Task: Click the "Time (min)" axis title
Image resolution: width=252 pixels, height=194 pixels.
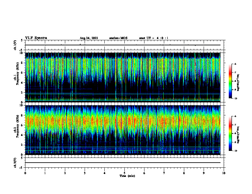Action: click(127, 176)
